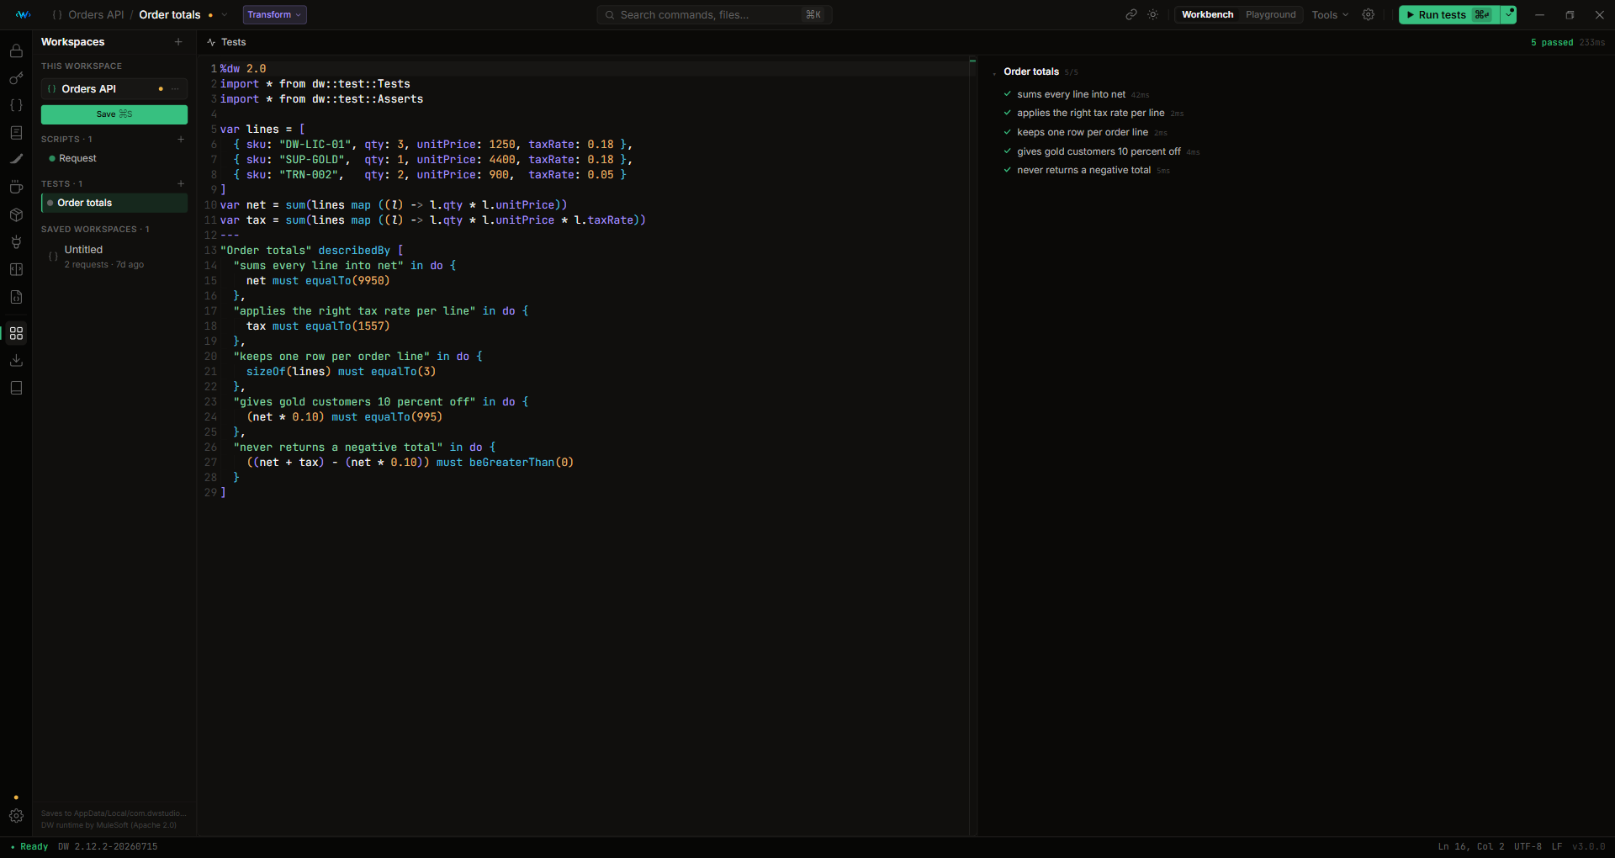The width and height of the screenshot is (1615, 858).
Task: Open the key icon panel in sidebar
Action: [16, 78]
